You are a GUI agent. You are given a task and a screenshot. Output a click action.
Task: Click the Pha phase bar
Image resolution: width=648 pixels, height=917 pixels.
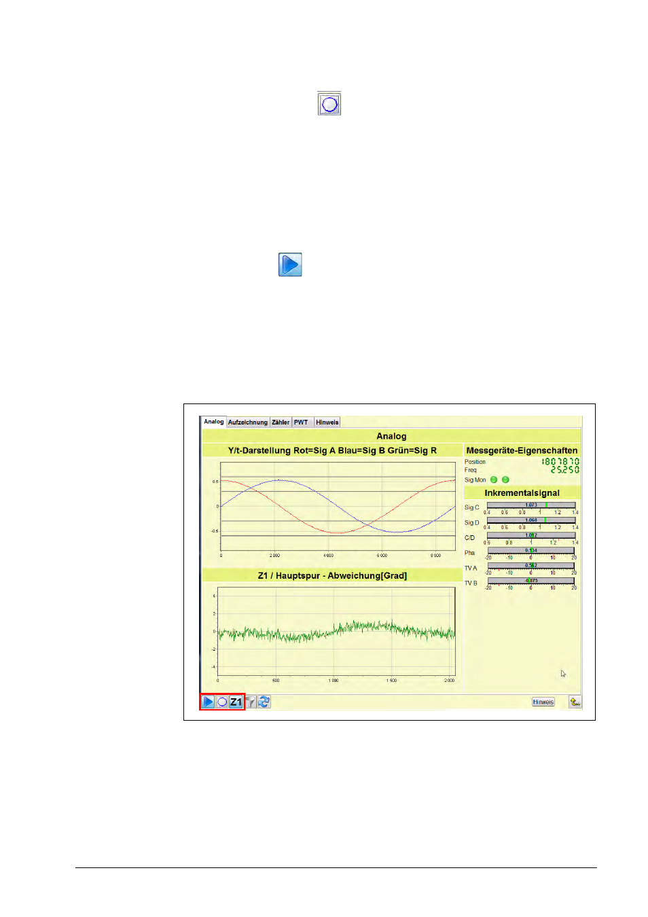531,550
